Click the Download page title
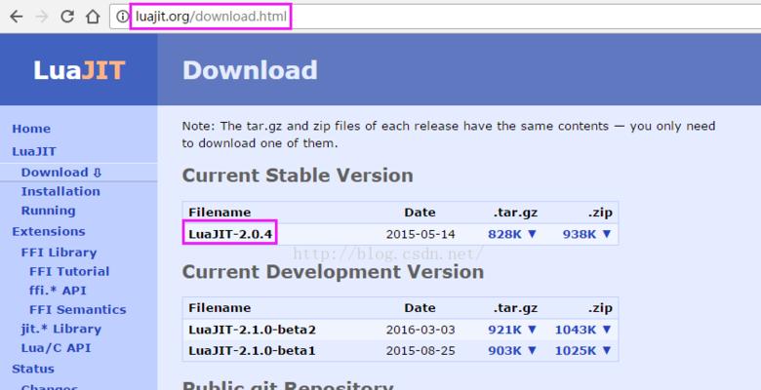 [x=250, y=70]
